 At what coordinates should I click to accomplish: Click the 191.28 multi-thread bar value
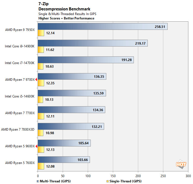click(126, 60)
